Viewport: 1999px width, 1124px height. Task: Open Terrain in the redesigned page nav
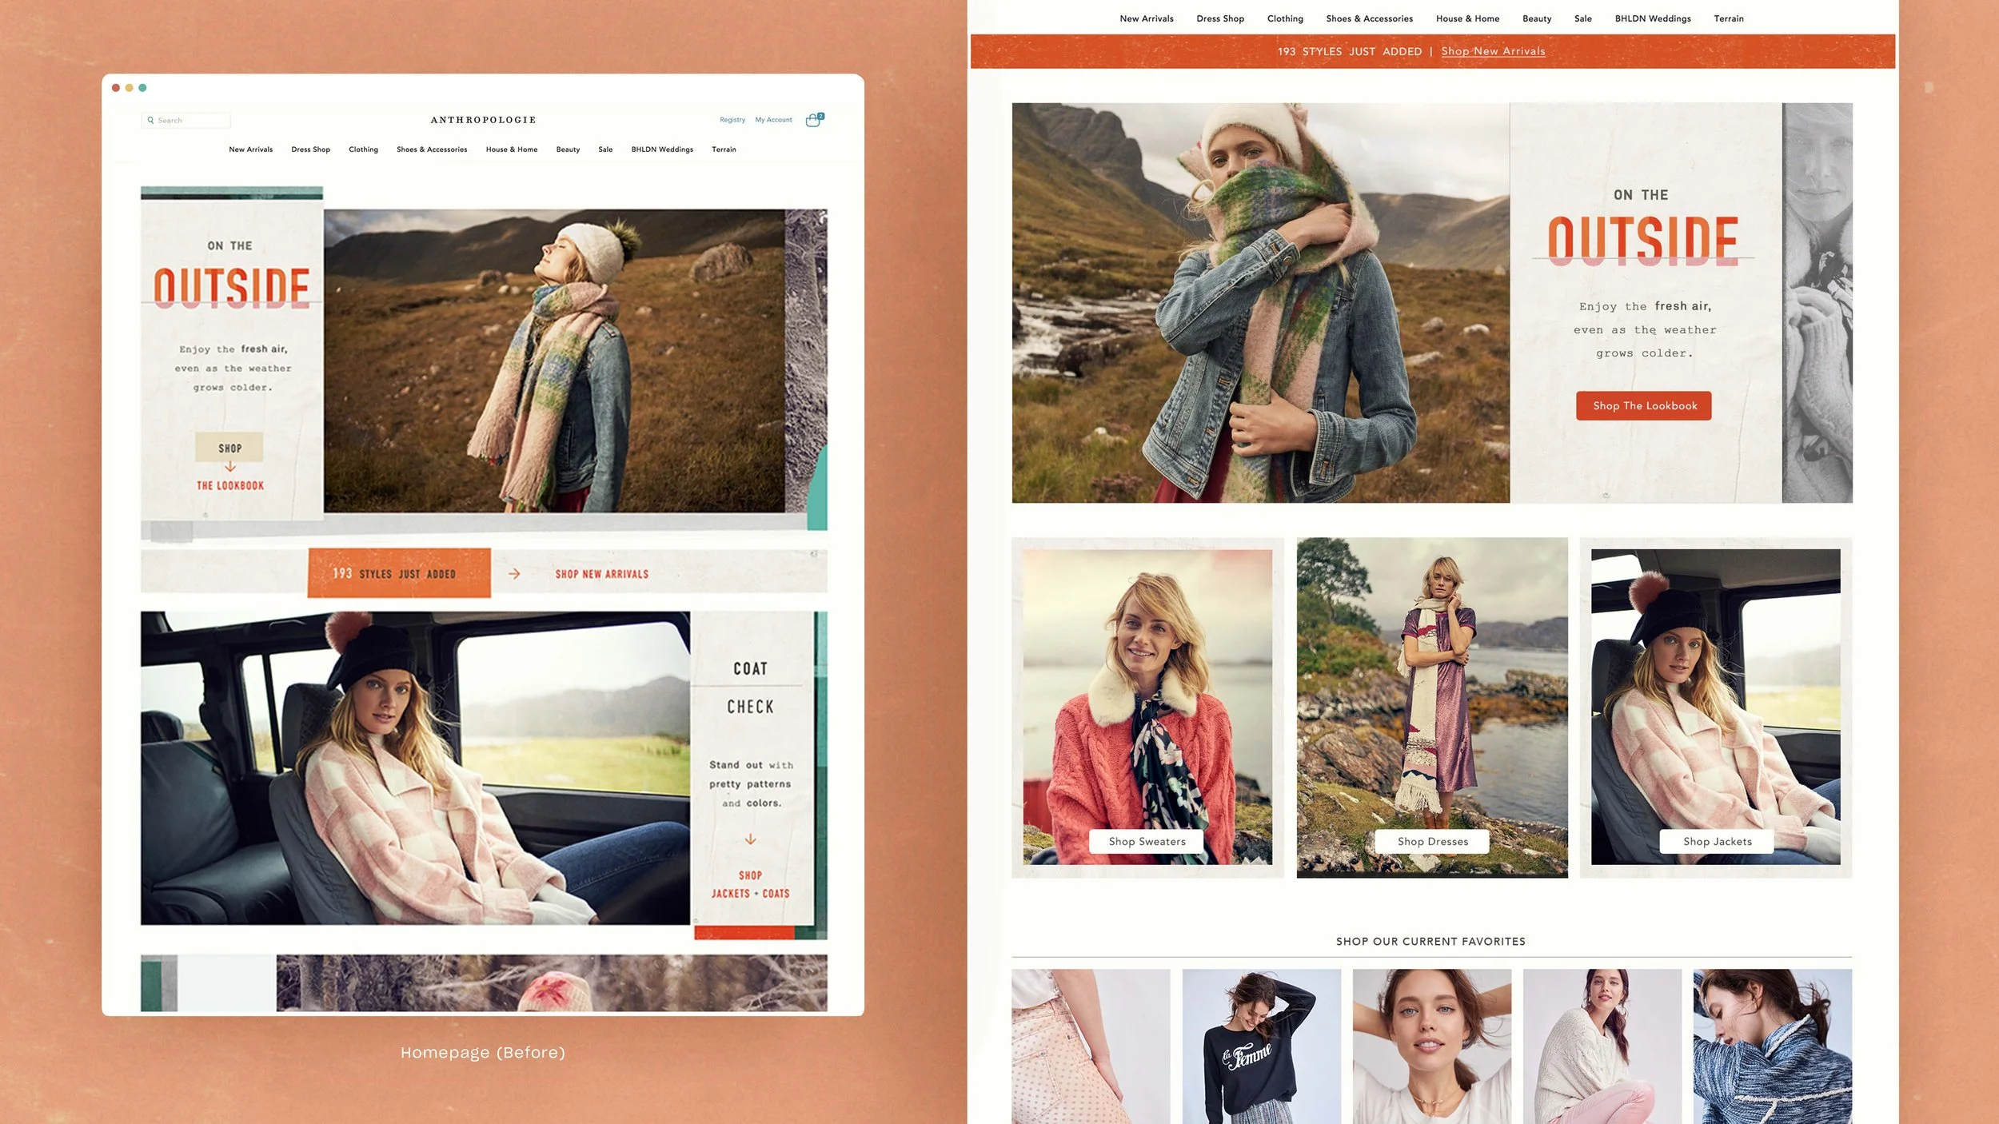pos(1729,18)
